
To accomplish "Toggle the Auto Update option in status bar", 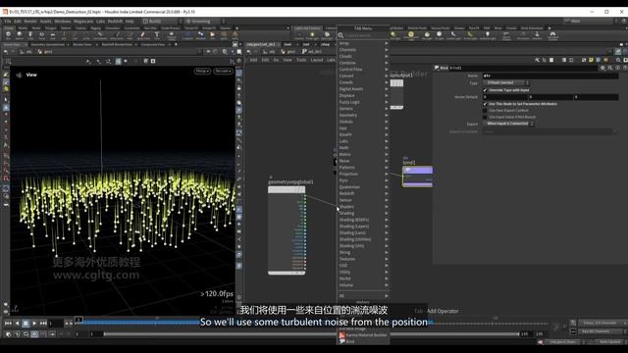I will pyautogui.click(x=609, y=342).
